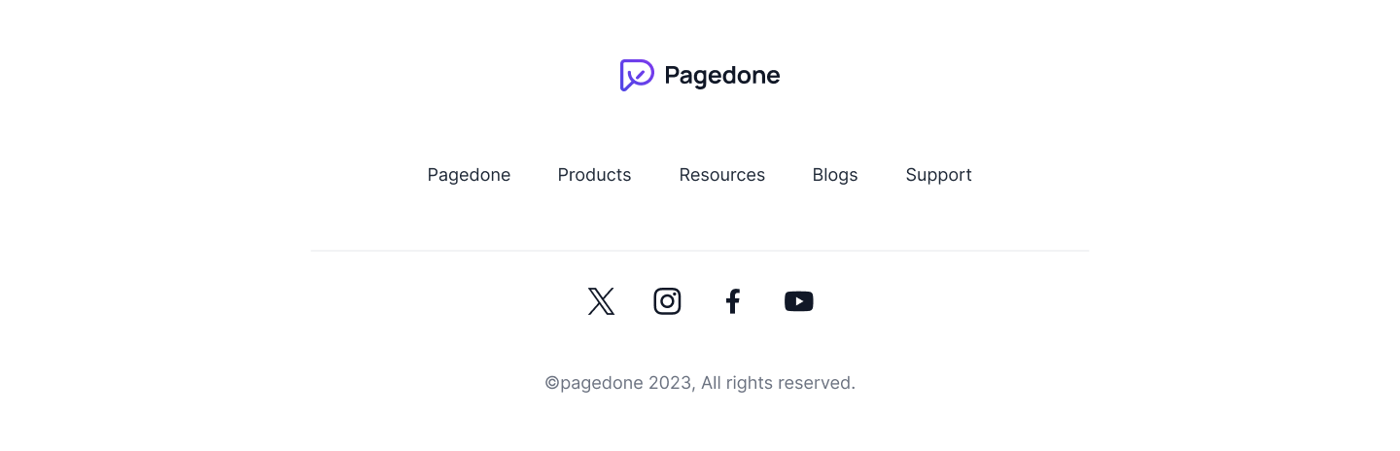Click the copyright notice text
This screenshot has height=451, width=1400.
click(x=700, y=383)
